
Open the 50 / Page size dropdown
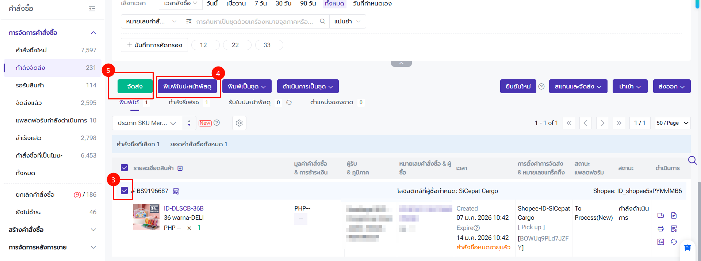673,123
